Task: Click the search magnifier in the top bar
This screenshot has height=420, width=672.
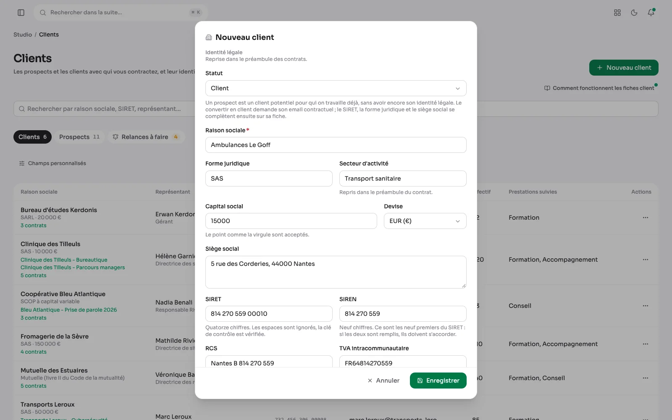Action: coord(43,13)
